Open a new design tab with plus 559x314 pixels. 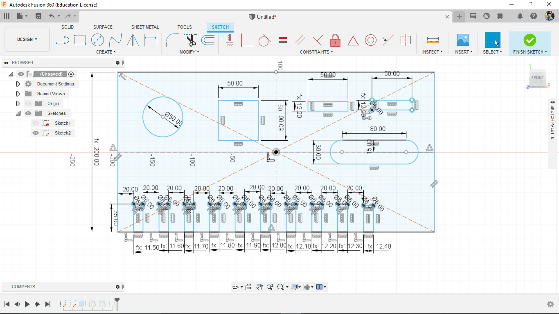click(459, 16)
